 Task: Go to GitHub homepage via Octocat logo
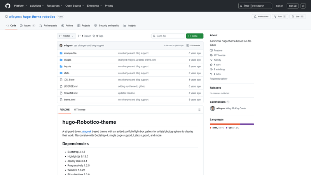(x=8, y=6)
